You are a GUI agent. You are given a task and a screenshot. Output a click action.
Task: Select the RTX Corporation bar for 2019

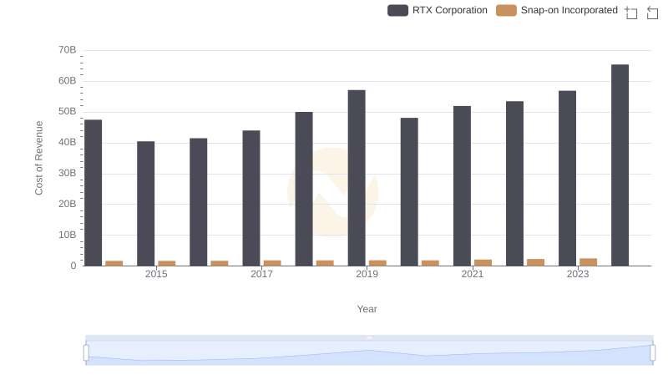(357, 178)
